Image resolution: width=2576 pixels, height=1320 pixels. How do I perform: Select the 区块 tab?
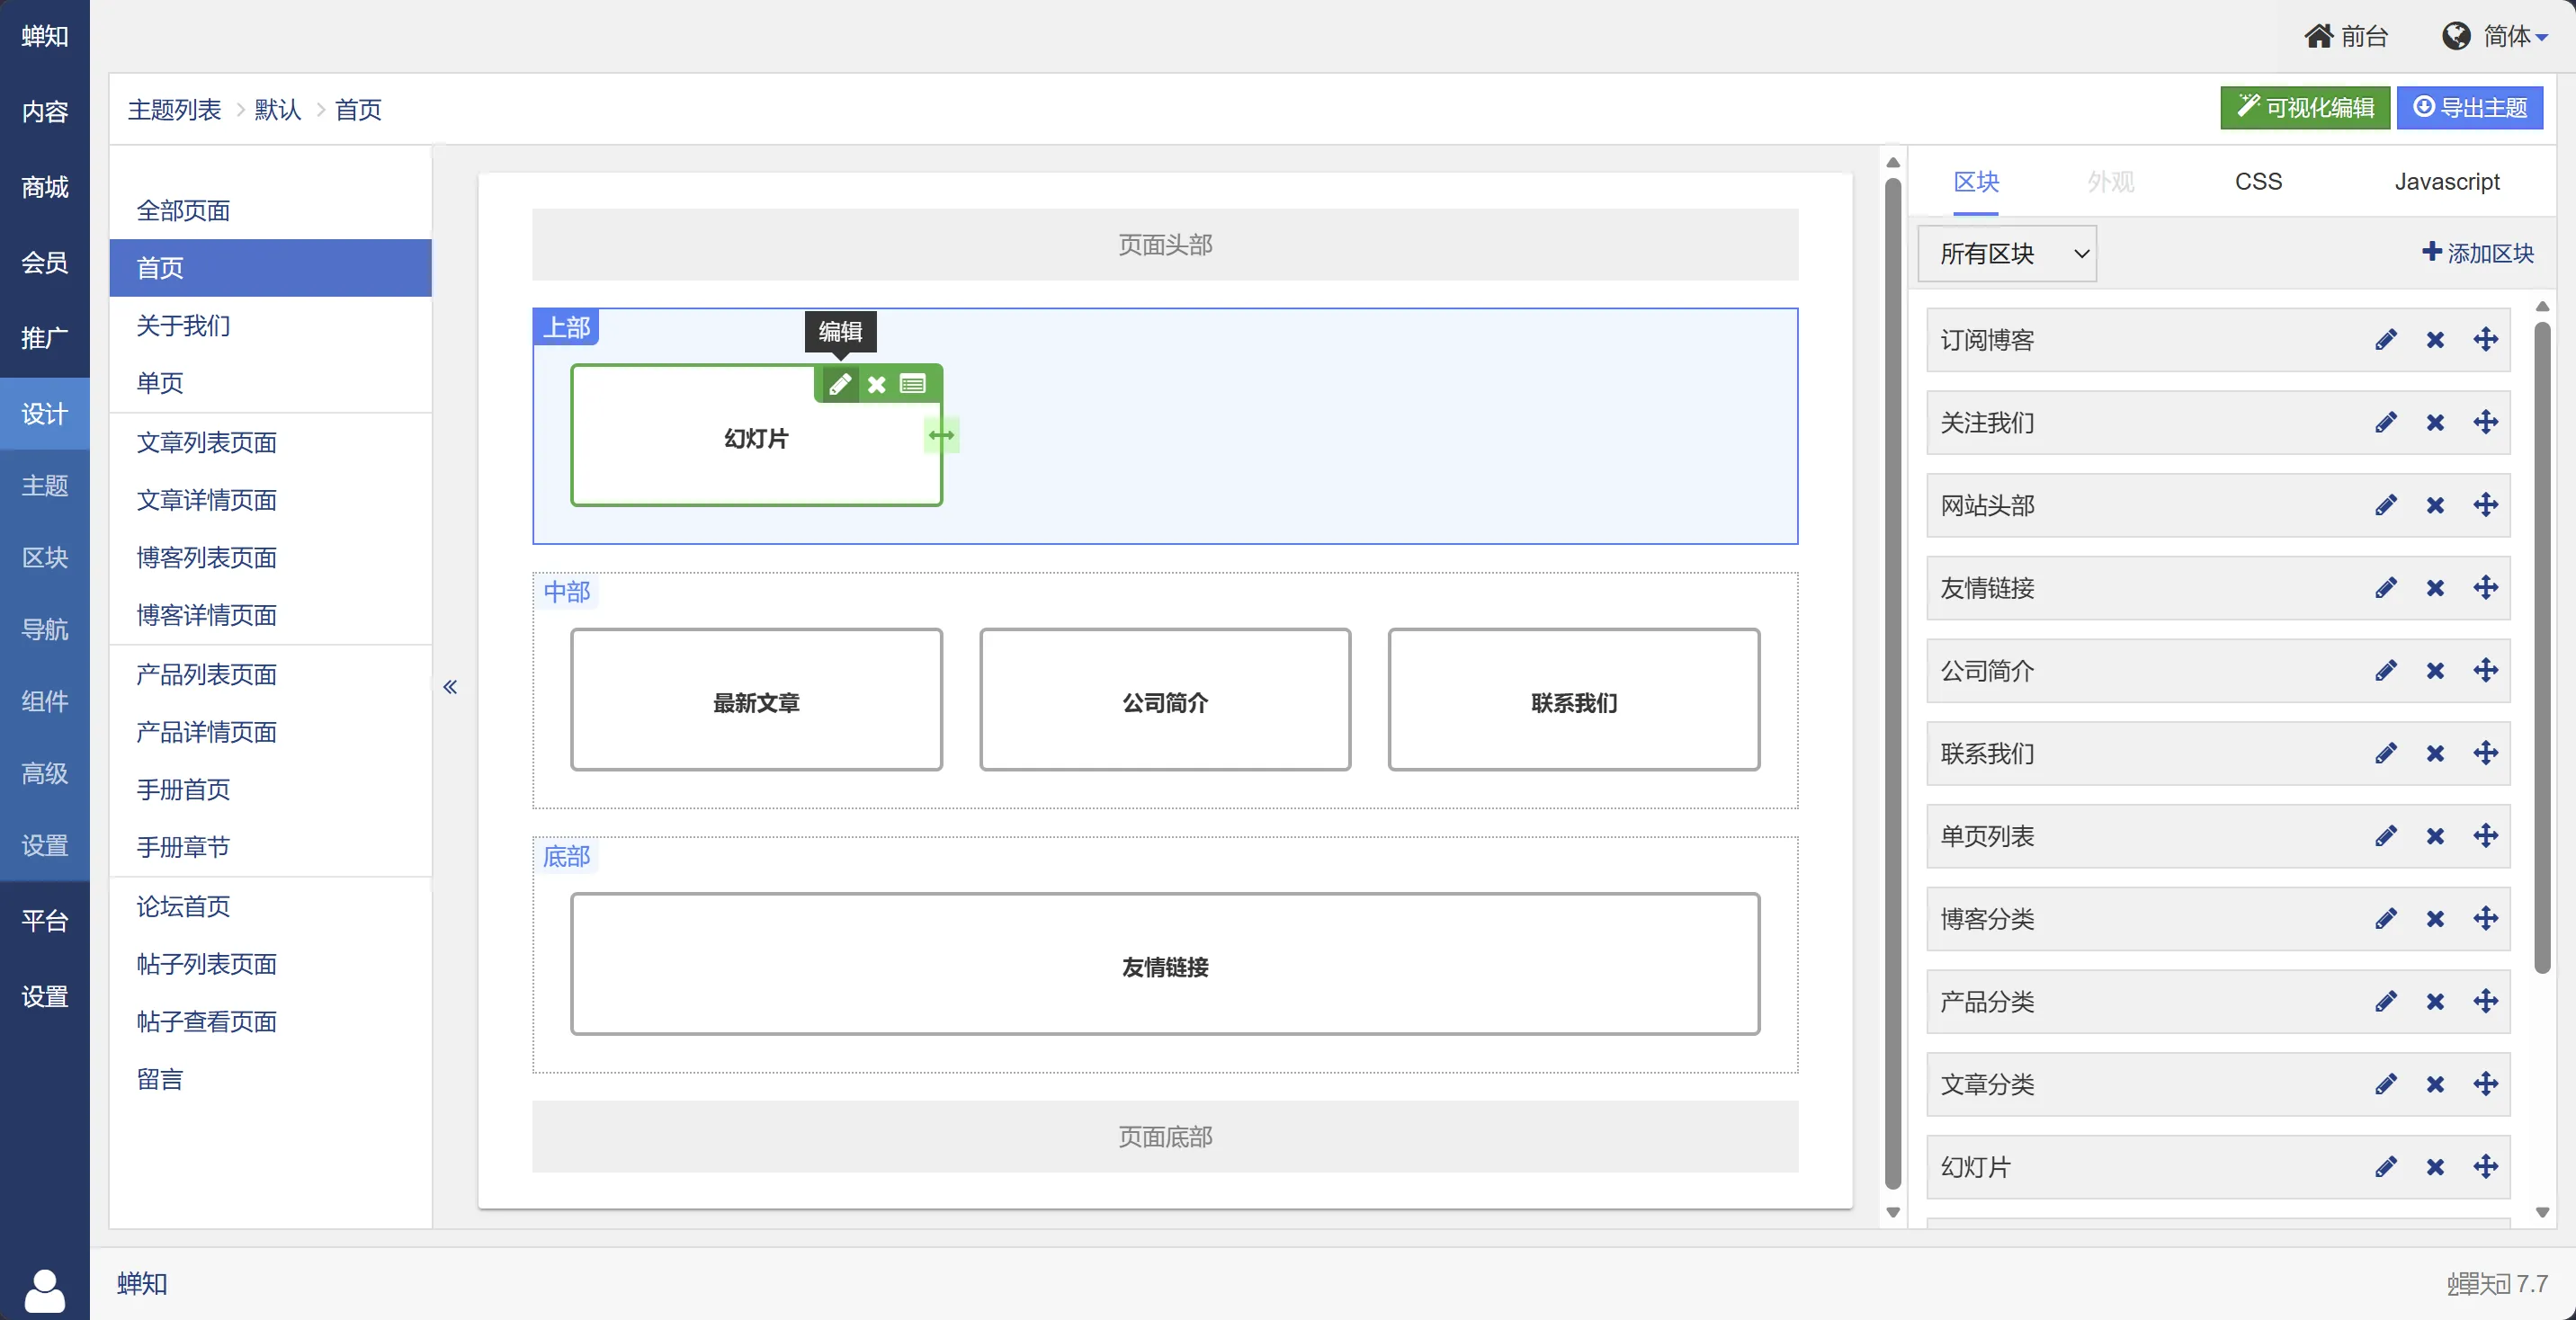(1976, 181)
